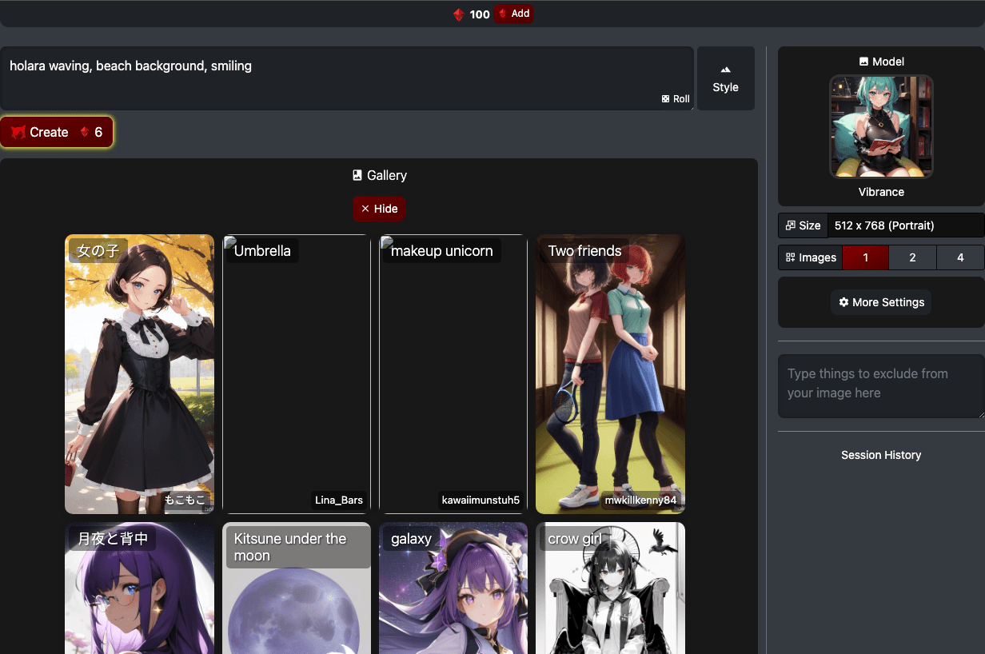Click the Images label icon
Image resolution: width=985 pixels, height=654 pixels.
coord(790,257)
